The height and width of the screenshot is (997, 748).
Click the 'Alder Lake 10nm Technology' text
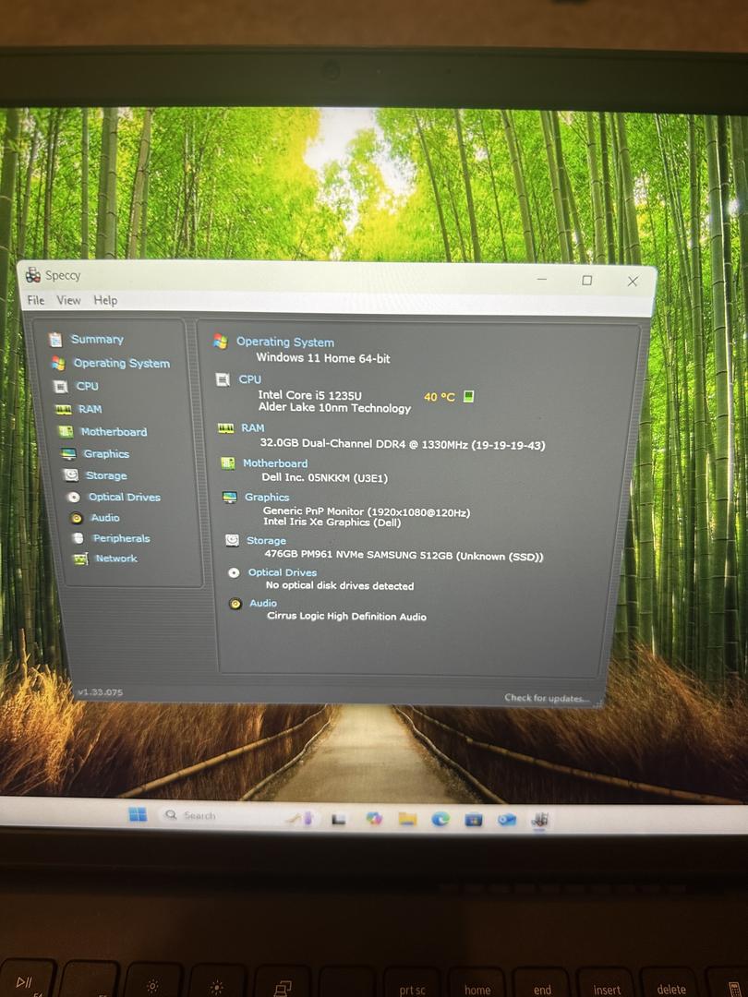click(334, 408)
